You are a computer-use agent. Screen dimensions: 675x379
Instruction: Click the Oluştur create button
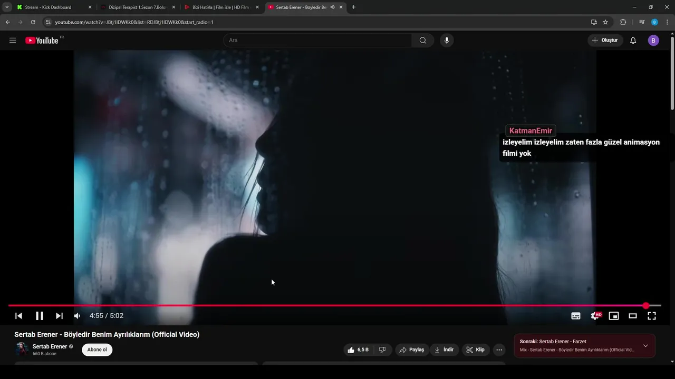(605, 41)
